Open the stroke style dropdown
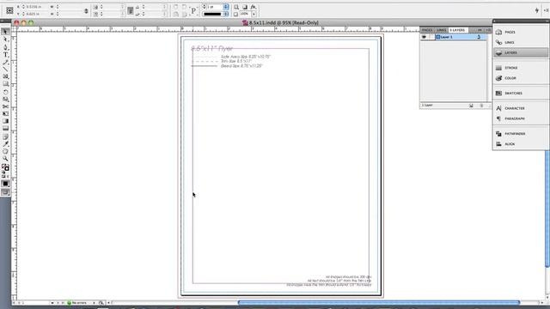Screen dimensions: 550x309 [226, 14]
